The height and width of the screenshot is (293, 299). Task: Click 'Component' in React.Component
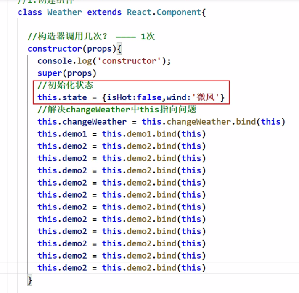pos(179,13)
